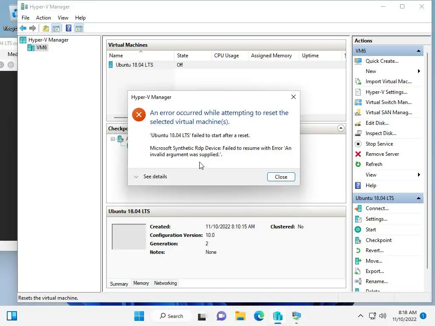
Task: Click the Inspect Disk icon
Action: (x=358, y=133)
